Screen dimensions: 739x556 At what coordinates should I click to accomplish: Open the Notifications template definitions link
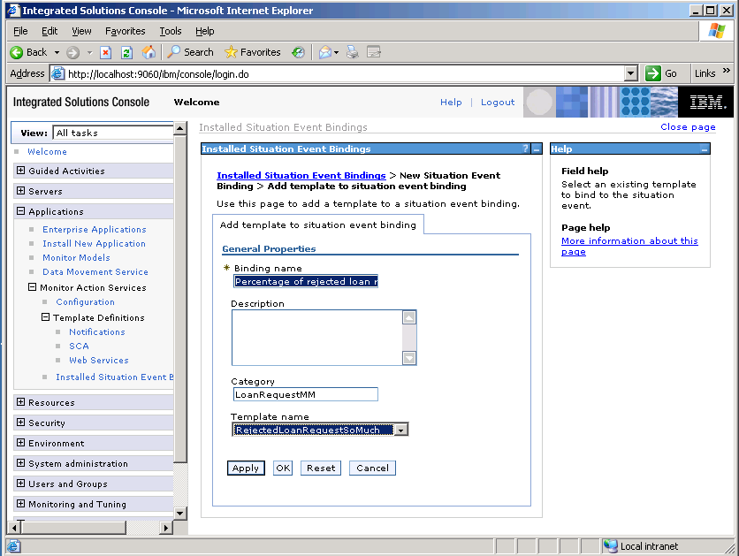click(x=97, y=331)
